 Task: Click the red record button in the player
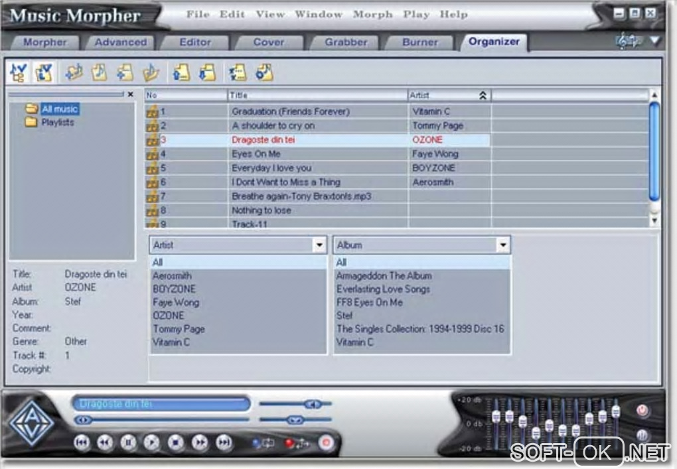pyautogui.click(x=327, y=442)
